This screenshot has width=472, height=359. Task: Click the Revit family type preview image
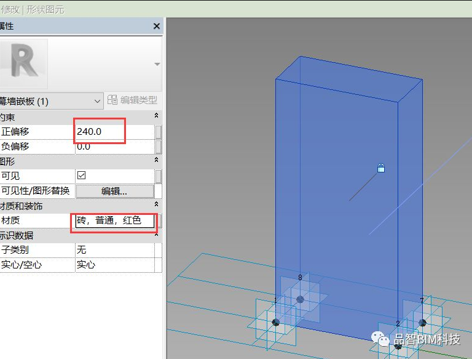[24, 63]
